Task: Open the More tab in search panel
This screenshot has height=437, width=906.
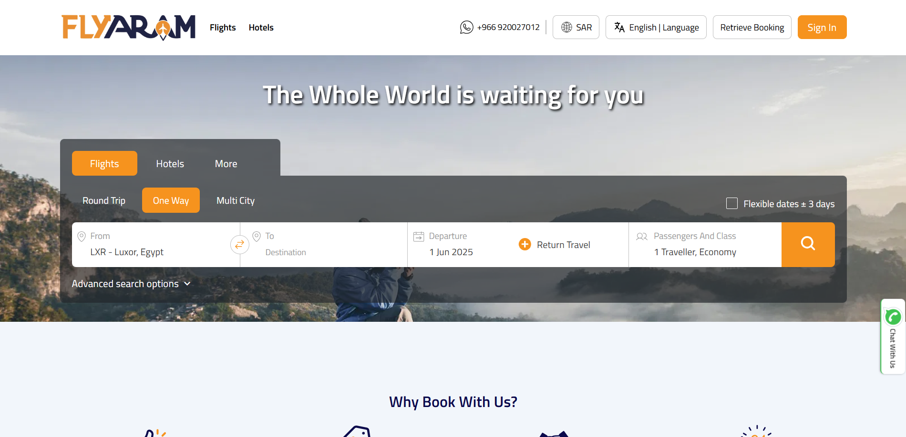Action: pyautogui.click(x=226, y=163)
